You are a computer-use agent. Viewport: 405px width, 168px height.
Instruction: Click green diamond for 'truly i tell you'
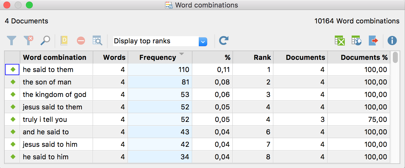(x=13, y=119)
